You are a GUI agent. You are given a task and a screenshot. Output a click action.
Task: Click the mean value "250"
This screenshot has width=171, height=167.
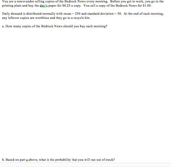[x=77, y=14]
